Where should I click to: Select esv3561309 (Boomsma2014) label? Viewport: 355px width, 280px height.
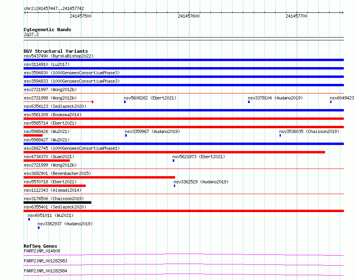53,115
